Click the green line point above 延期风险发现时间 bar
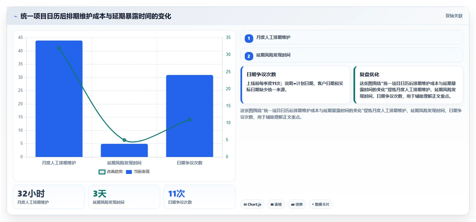 pyautogui.click(x=124, y=140)
